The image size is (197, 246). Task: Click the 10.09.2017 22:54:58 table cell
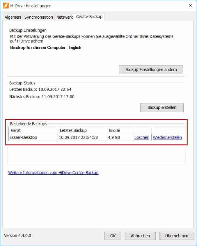(x=82, y=137)
